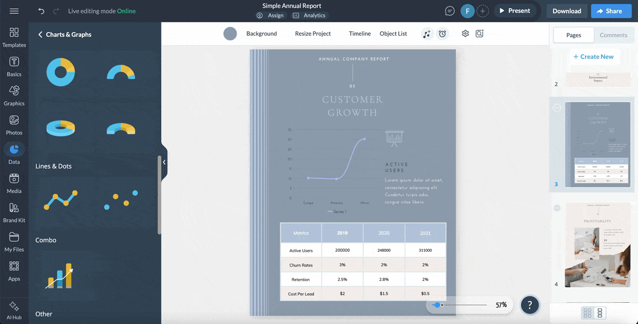This screenshot has width=638, height=324.
Task: Click the Create New page button
Action: tap(594, 56)
